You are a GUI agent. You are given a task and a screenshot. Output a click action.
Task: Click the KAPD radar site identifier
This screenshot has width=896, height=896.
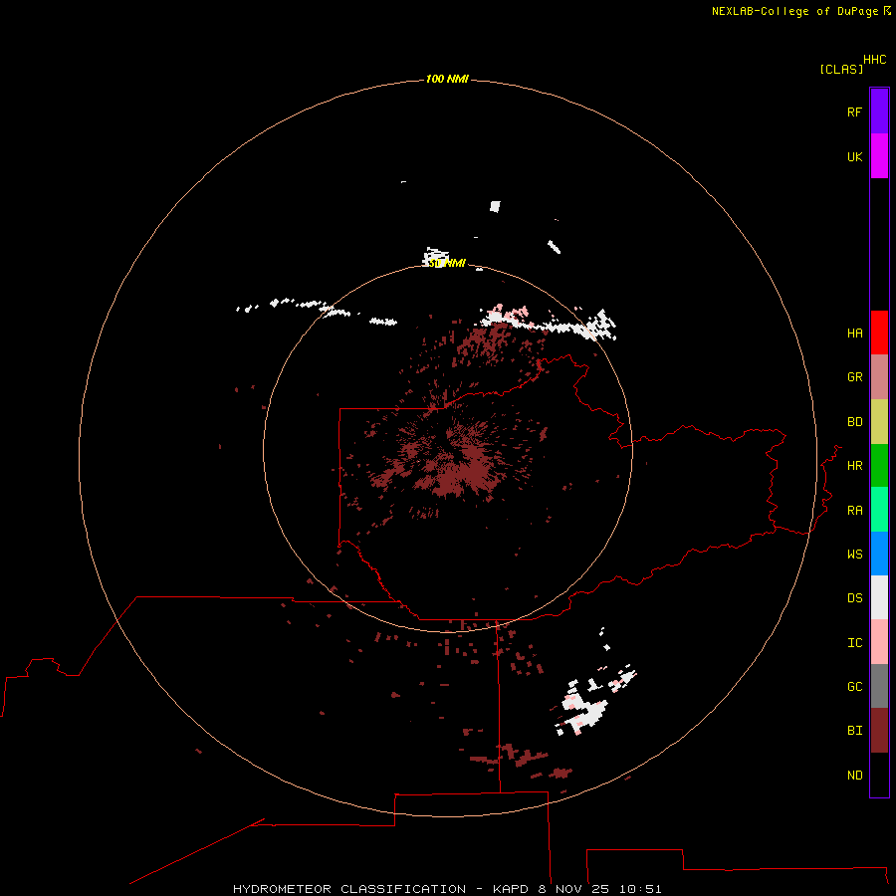click(511, 889)
